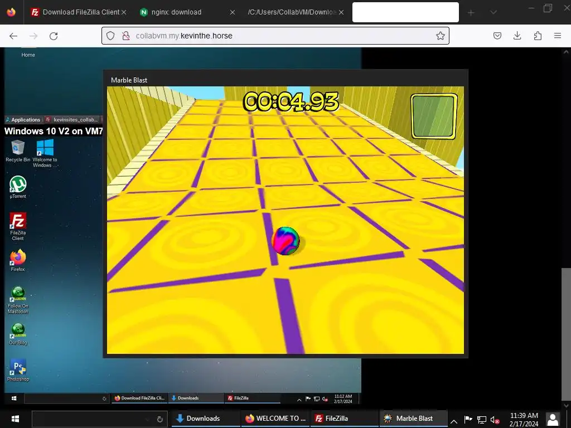Open Follow On Mastodon shortcut
Image resolution: width=571 pixels, height=428 pixels.
18,300
